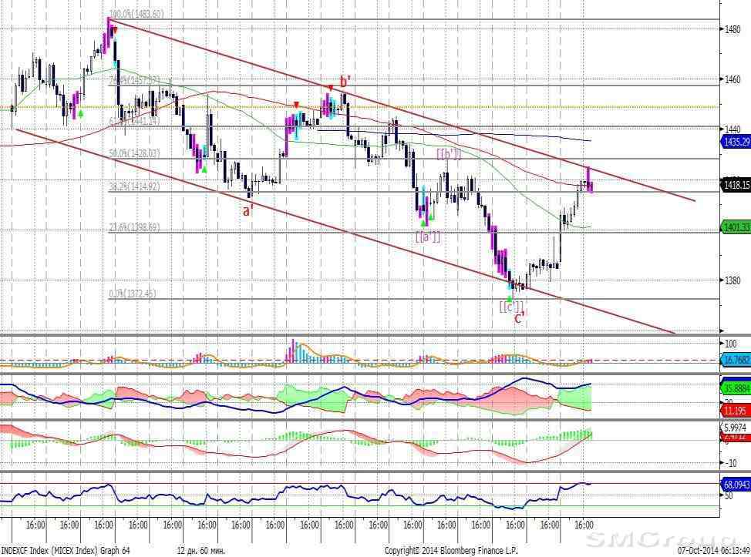Click the 16.7682 indicator value tag
This screenshot has height=557, width=751.
point(733,360)
